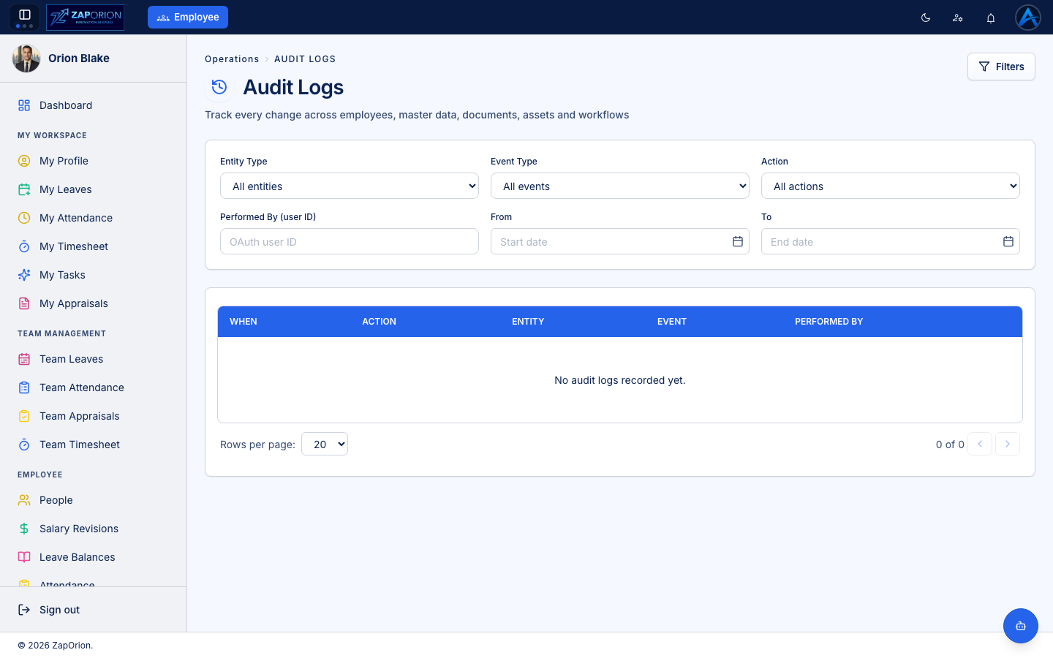
Task: Click the PERFORMED BY column header
Action: [829, 322]
